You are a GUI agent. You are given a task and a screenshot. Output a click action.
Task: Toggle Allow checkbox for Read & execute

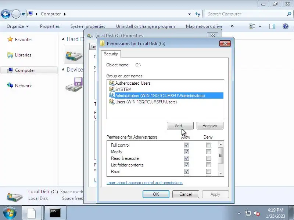pyautogui.click(x=186, y=158)
